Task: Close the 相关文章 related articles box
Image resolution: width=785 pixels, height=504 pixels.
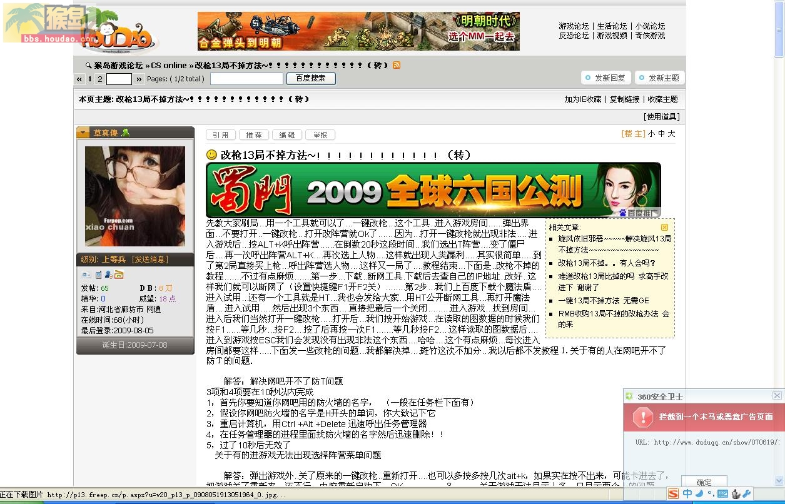Action: click(664, 227)
